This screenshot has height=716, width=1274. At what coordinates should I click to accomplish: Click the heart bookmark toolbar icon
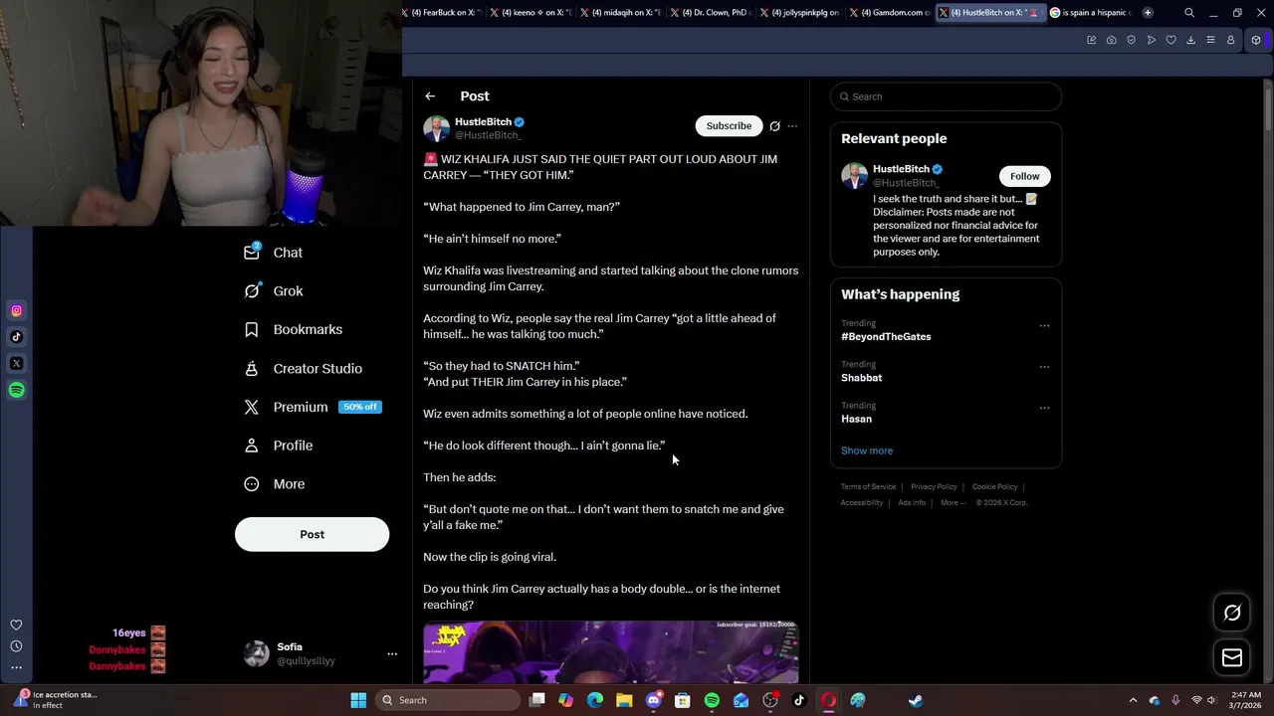(x=1170, y=40)
